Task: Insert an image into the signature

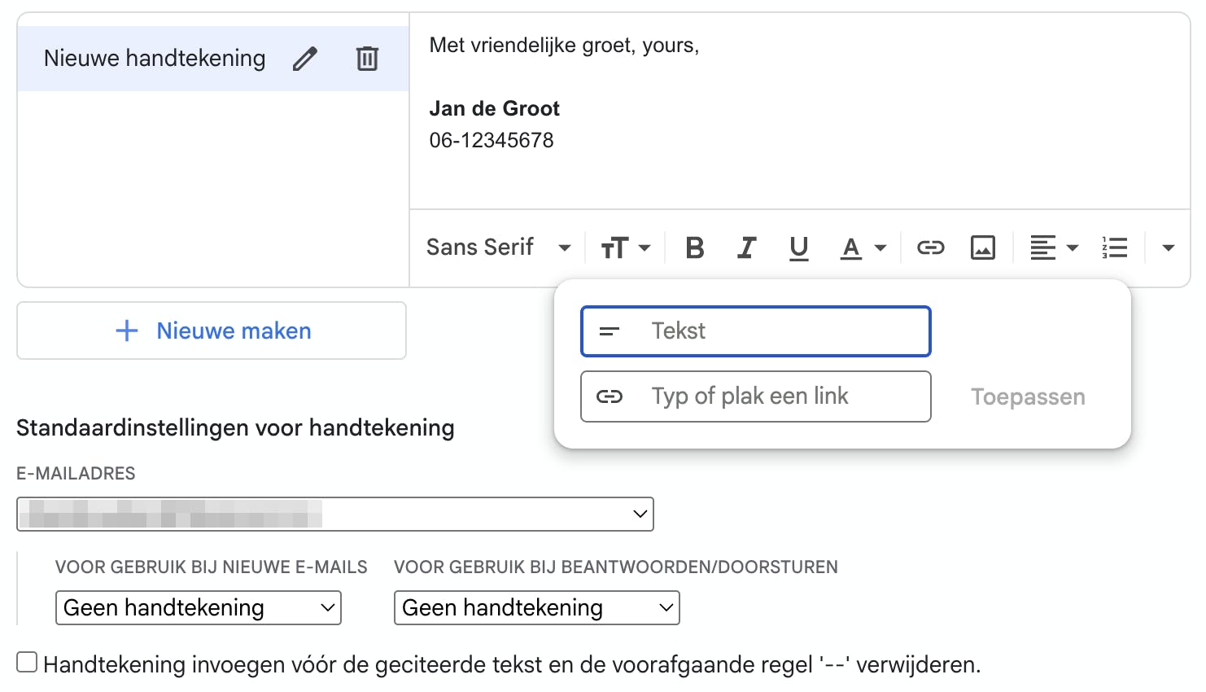Action: click(982, 247)
